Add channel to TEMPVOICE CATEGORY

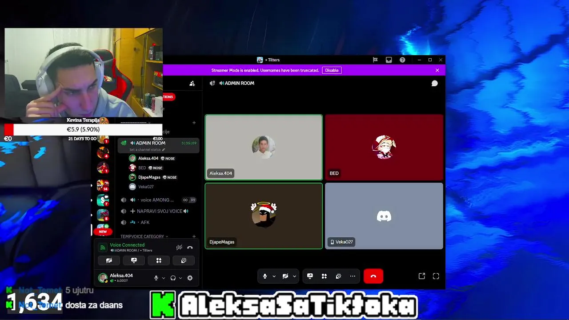(194, 236)
